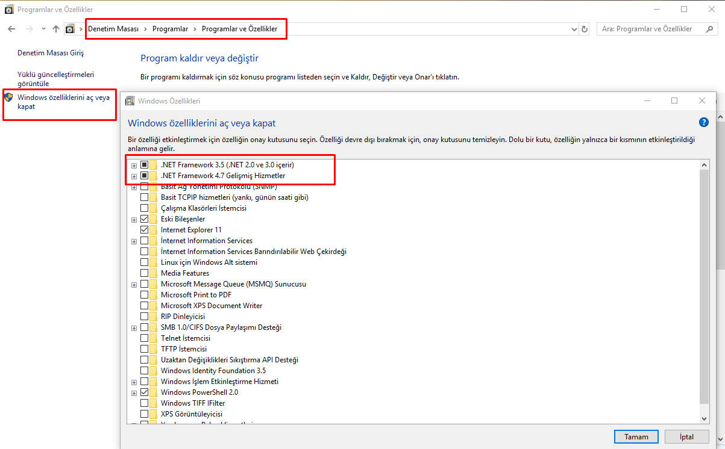Image resolution: width=725 pixels, height=449 pixels.
Task: Toggle the .NET Framework 3.5 checkbox
Action: [x=144, y=164]
